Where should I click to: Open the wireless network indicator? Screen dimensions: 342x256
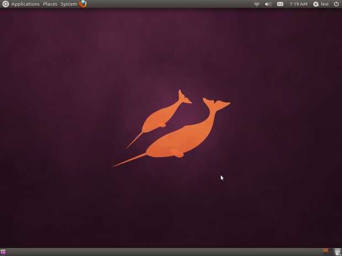[257, 4]
